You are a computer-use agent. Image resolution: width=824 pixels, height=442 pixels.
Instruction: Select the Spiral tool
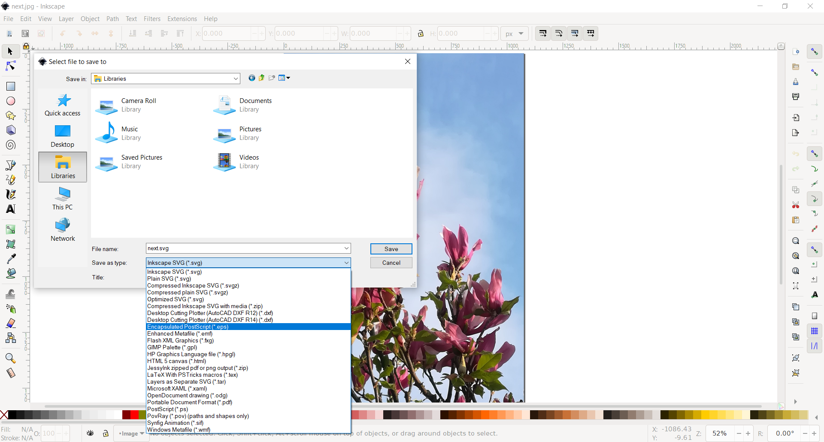tap(11, 145)
